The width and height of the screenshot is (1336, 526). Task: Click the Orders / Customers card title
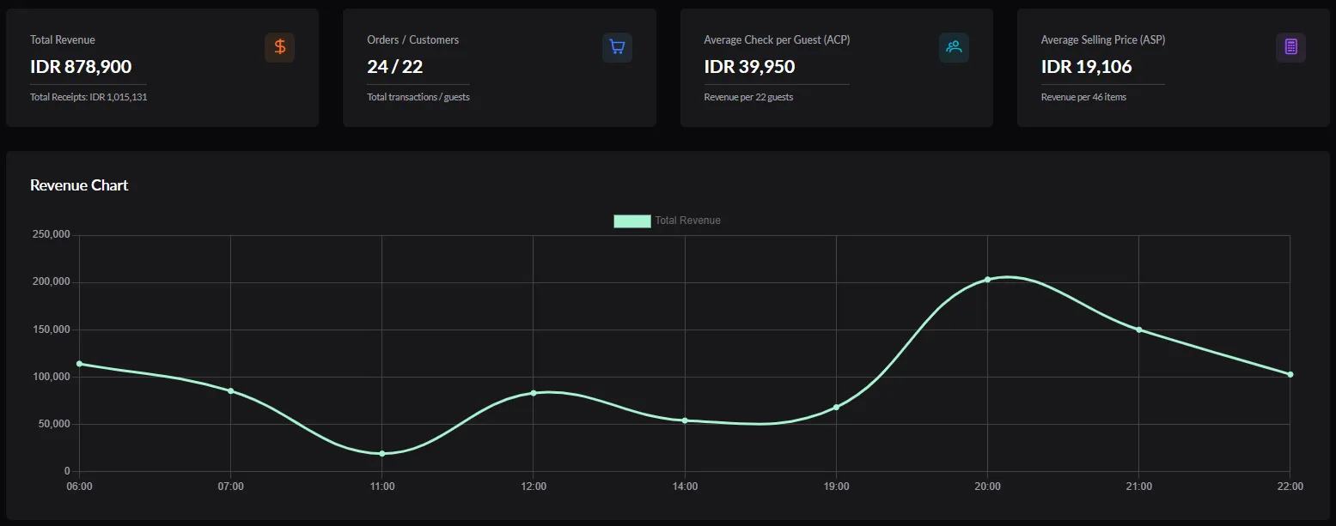pos(412,40)
